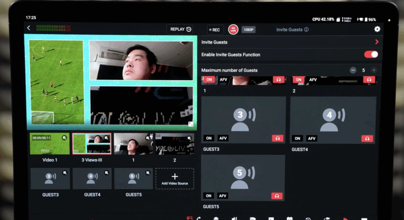Start recording with REC button
This screenshot has height=220, width=404.
(215, 30)
